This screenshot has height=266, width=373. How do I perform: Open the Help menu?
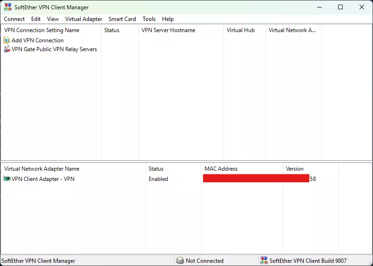[x=168, y=19]
